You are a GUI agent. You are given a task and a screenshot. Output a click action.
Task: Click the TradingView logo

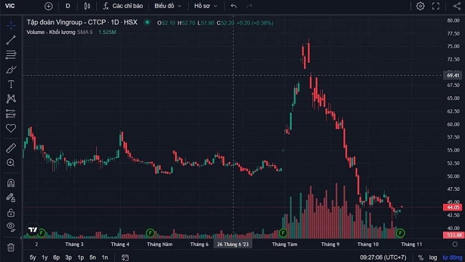point(33,230)
